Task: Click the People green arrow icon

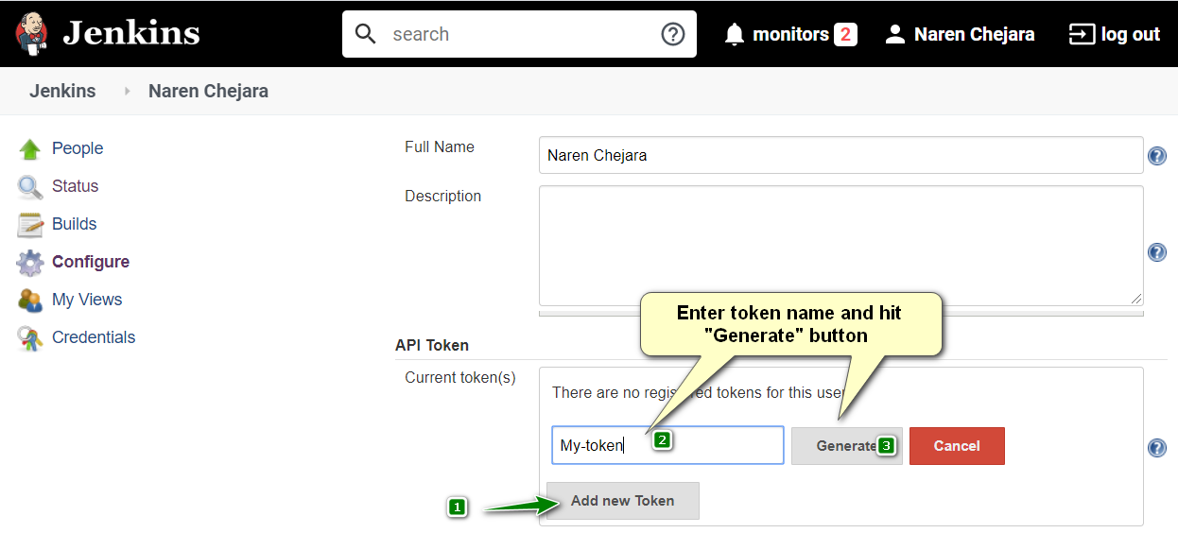Action: (30, 148)
